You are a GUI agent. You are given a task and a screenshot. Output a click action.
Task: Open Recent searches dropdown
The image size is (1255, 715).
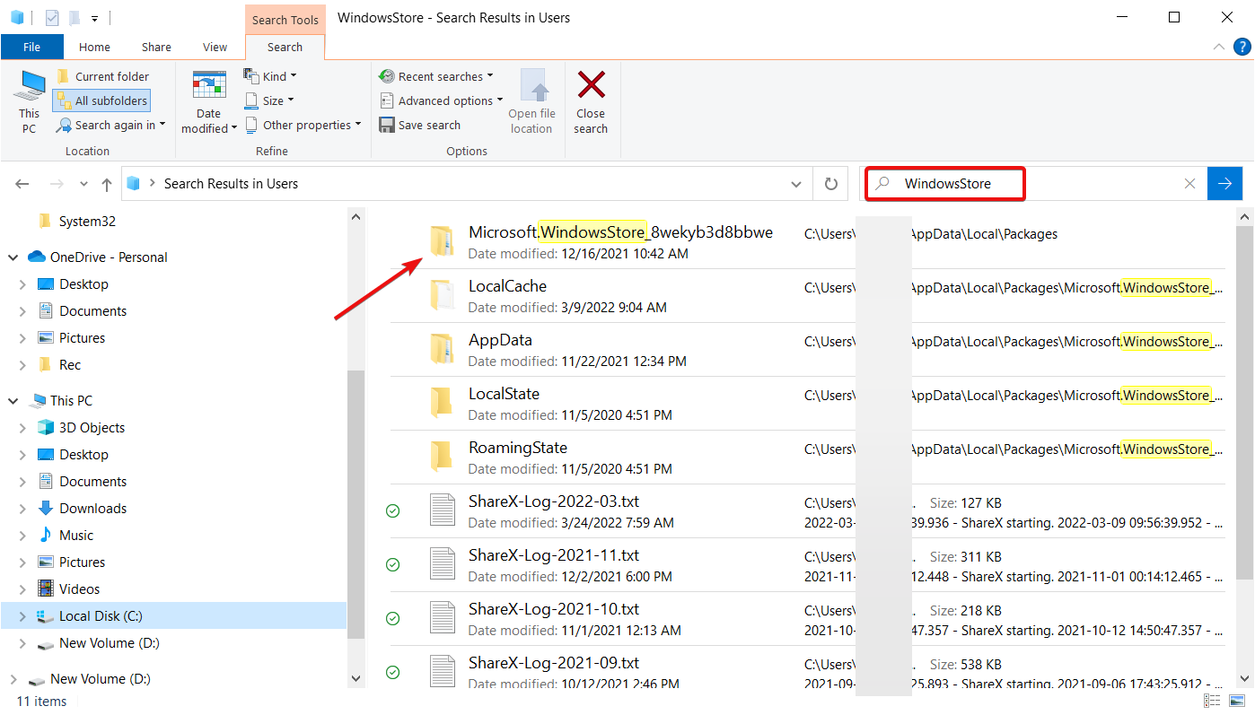[436, 76]
